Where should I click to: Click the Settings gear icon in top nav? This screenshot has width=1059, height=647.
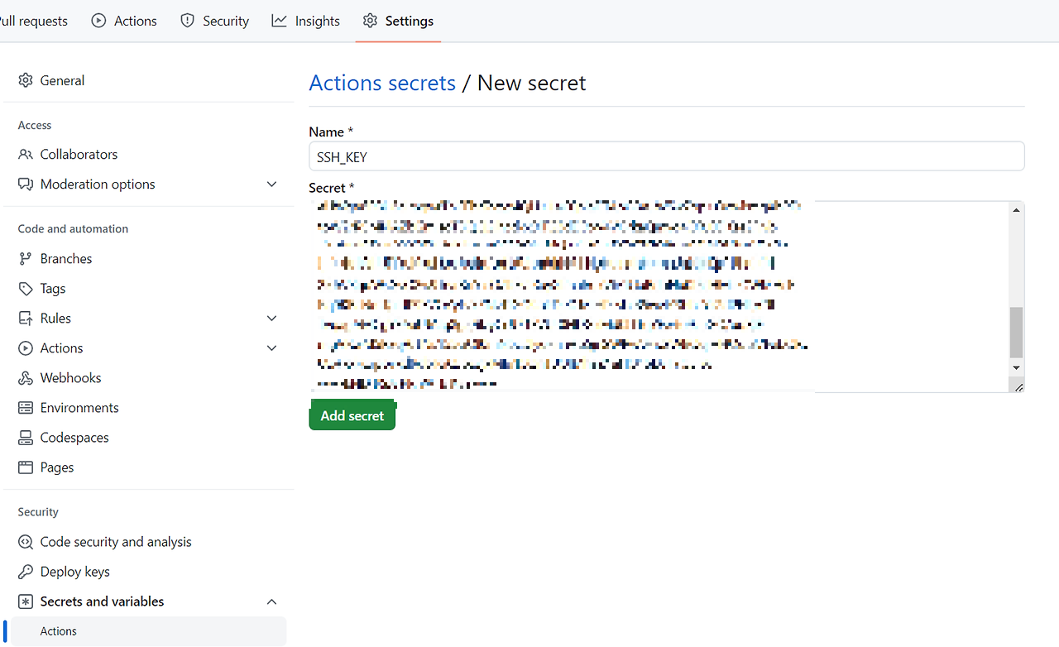pyautogui.click(x=371, y=21)
